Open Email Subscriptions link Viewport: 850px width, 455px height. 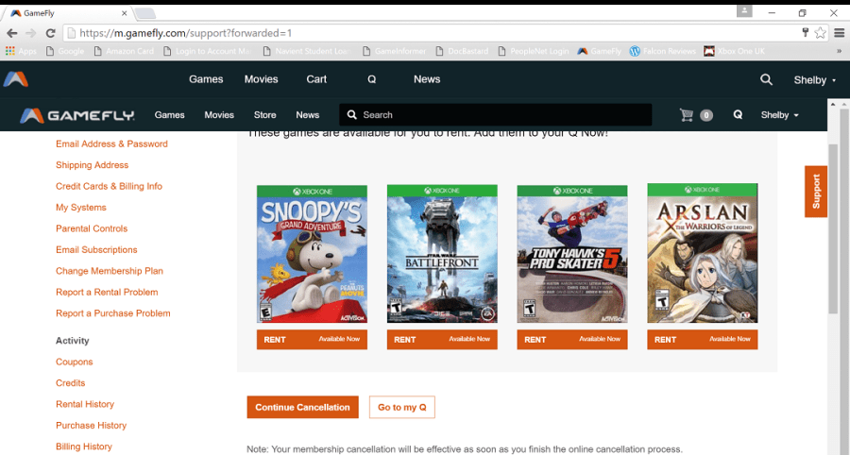point(96,249)
